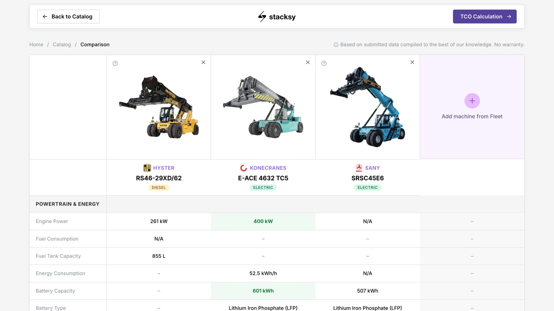Select model name RS46-29XD/62
The image size is (554, 311).
[x=159, y=178]
